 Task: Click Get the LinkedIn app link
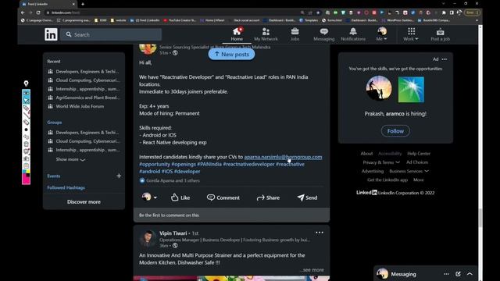coord(387,180)
